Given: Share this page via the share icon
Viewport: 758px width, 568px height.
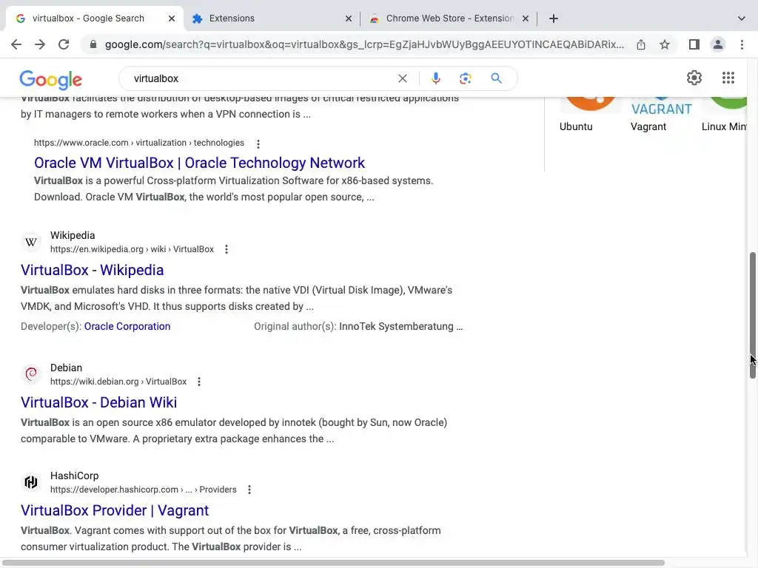Looking at the screenshot, I should click(x=641, y=44).
